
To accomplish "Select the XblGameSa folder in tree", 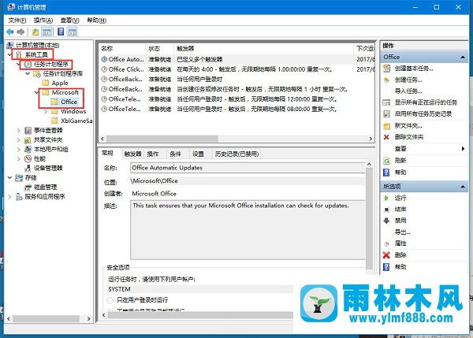I will (76, 121).
